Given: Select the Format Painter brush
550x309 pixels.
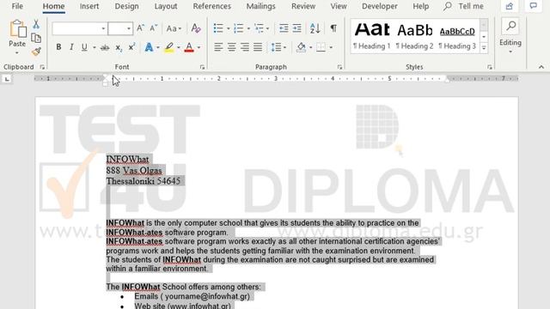Looking at the screenshot, I should tap(36, 51).
